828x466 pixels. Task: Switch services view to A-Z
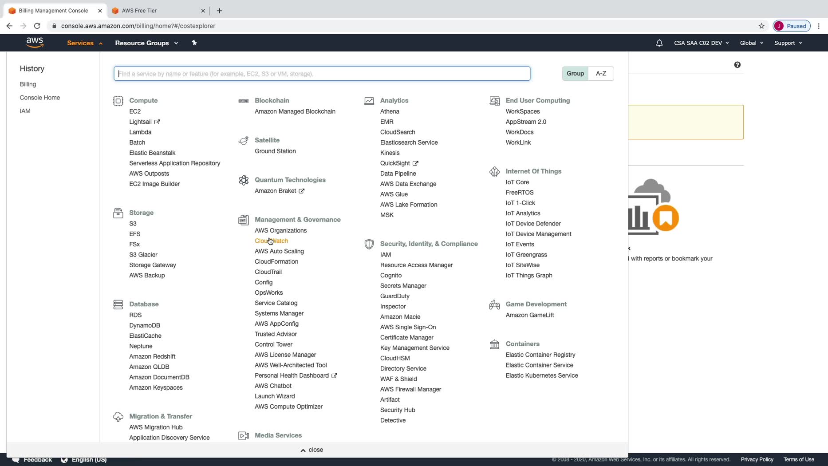(601, 74)
